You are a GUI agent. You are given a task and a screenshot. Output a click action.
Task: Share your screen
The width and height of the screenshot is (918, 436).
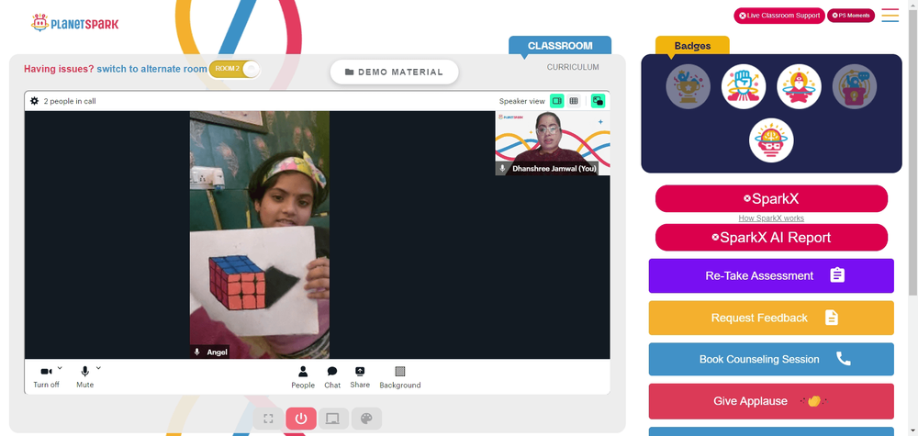(x=360, y=377)
